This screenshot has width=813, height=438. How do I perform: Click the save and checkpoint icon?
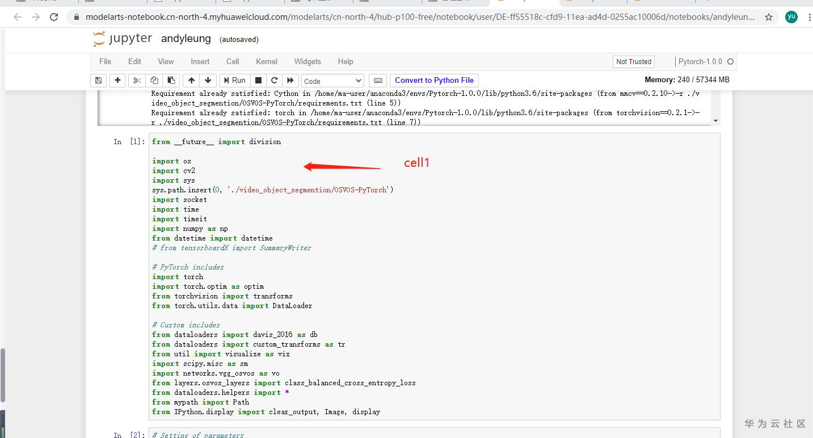coord(99,81)
